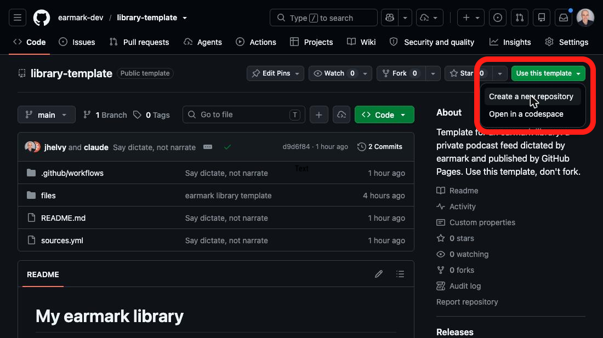Expand the repository name dropdown caret

[185, 18]
